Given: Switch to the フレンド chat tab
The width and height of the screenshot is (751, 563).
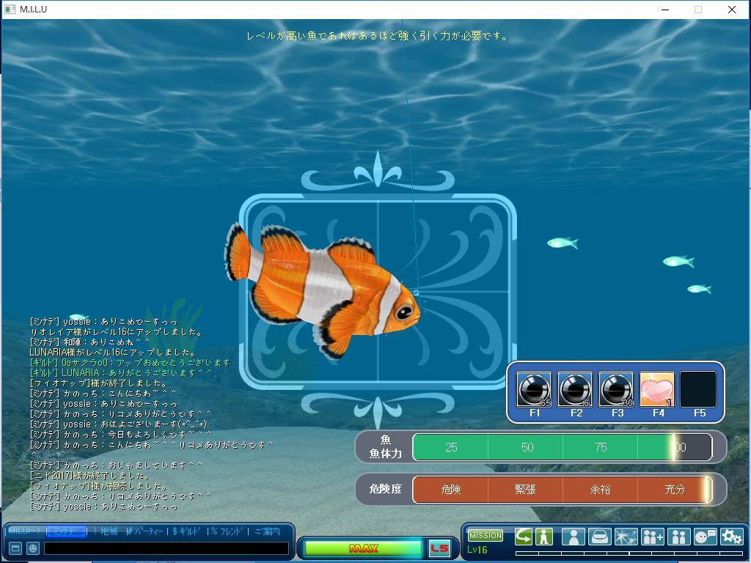Looking at the screenshot, I should 227,531.
